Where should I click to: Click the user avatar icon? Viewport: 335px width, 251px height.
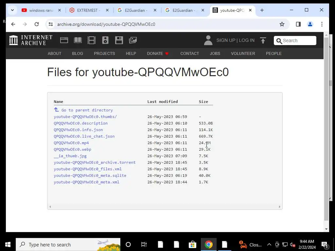click(208, 40)
